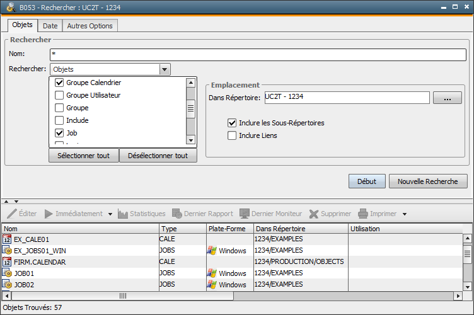This screenshot has width=474, height=315.
Task: Expand the Imprimer dropdown arrow
Action: 405,214
